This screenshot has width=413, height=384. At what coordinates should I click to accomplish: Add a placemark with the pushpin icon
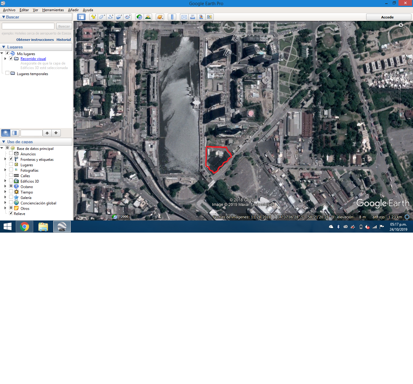[93, 17]
